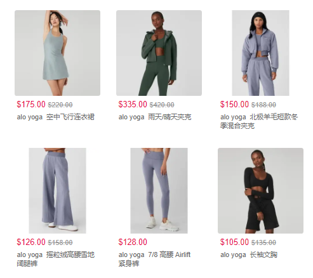Click the alo yoga 长袖文胸 title
The image size is (313, 278).
tap(249, 255)
